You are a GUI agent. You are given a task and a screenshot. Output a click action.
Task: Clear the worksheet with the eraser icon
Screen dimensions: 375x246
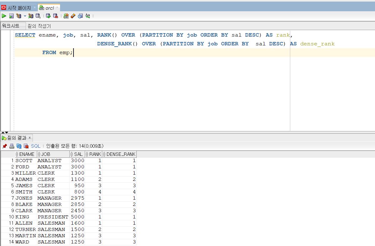(73, 16)
